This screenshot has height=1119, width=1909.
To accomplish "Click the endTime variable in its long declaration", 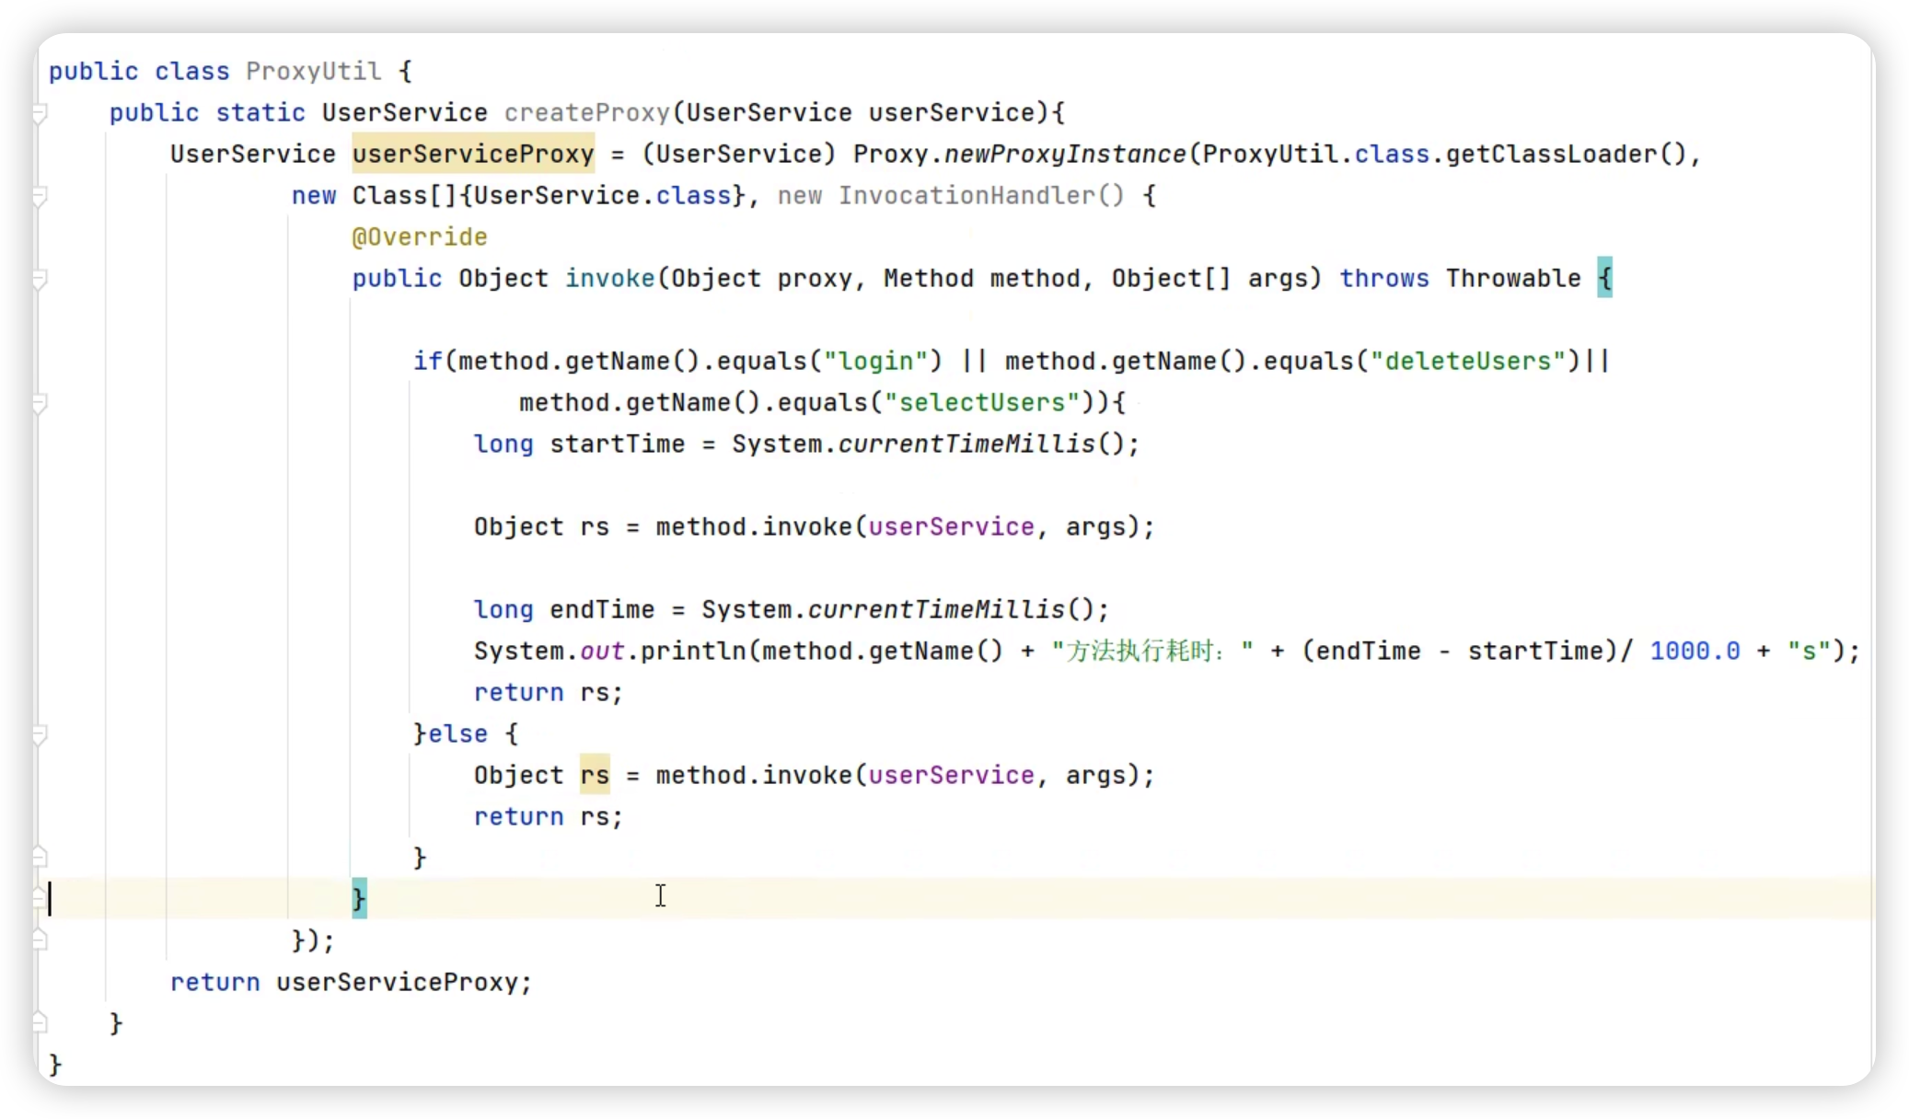I will (x=602, y=609).
